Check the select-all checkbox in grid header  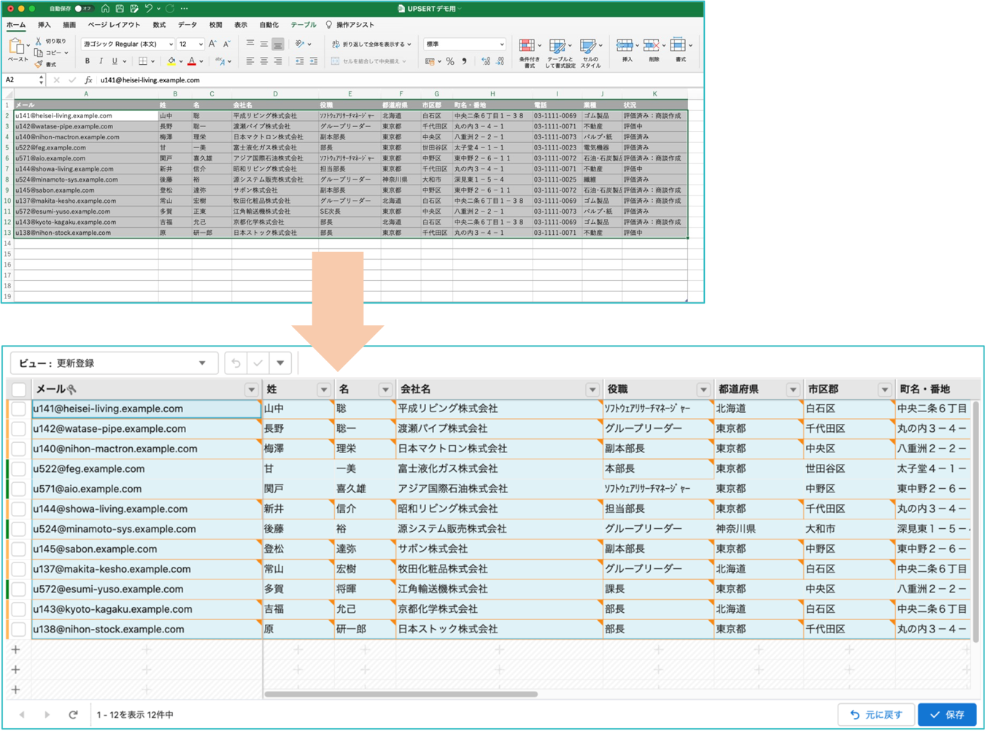tap(19, 390)
